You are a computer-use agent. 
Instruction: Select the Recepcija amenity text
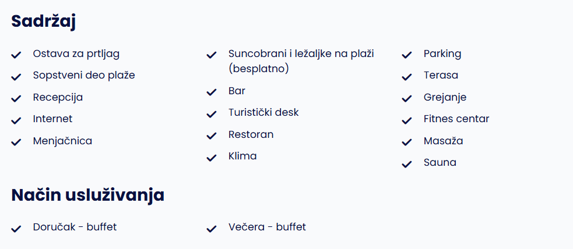pyautogui.click(x=58, y=97)
